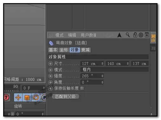This screenshot has height=120, width=161.
Task: Switch to the 坐标 tab
Action: [64, 50]
